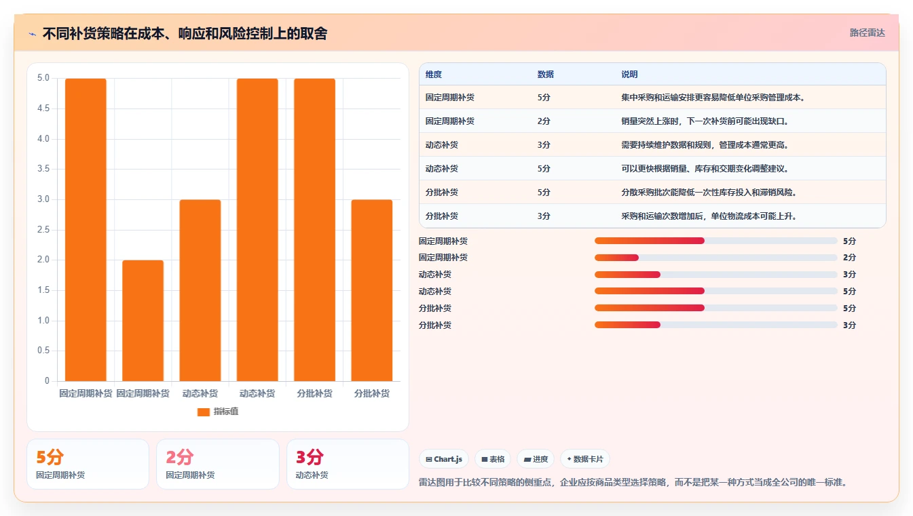Click the y-axis label 4.5

coord(43,108)
